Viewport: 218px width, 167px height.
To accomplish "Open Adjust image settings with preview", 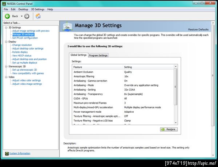I will [31, 31].
